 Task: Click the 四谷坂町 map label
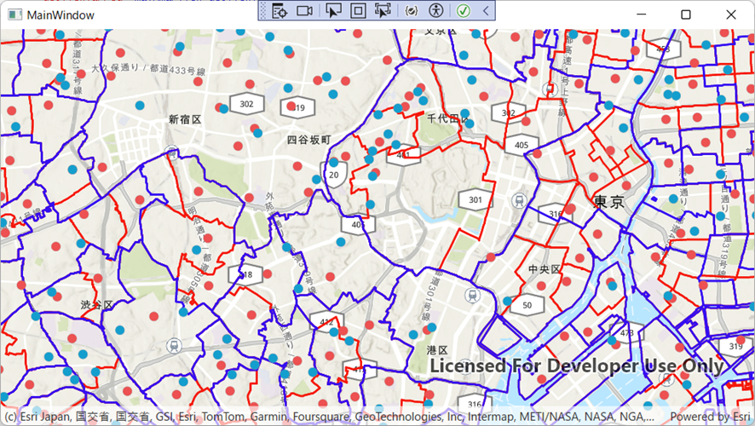[x=309, y=140]
